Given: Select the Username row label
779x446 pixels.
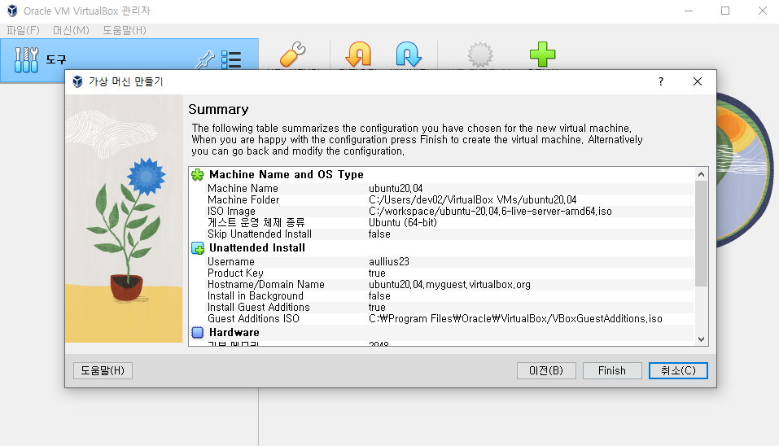Looking at the screenshot, I should point(231,262).
